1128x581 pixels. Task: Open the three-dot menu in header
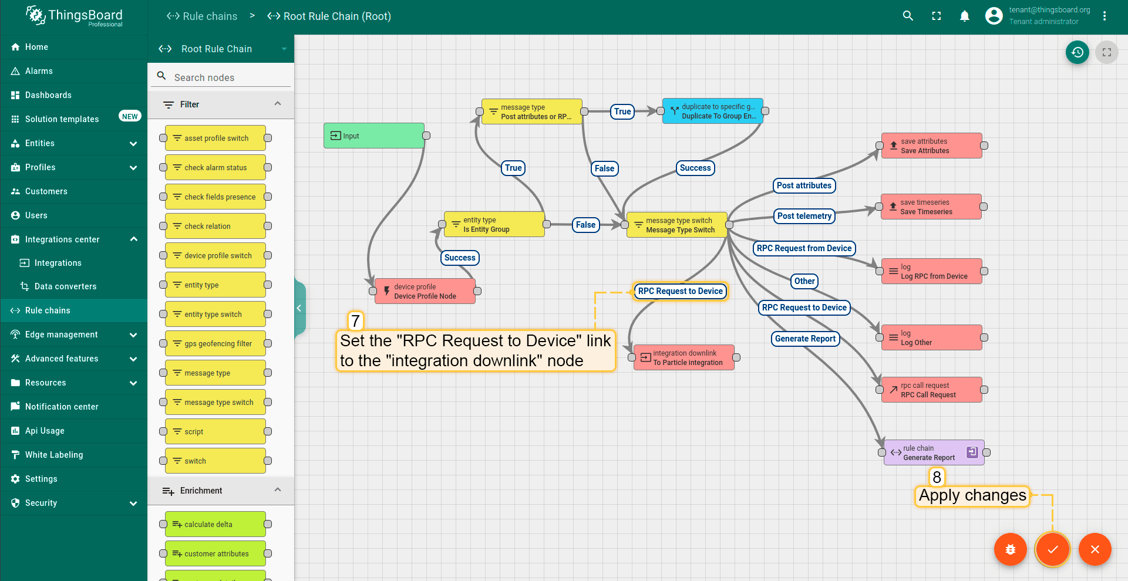click(1104, 16)
